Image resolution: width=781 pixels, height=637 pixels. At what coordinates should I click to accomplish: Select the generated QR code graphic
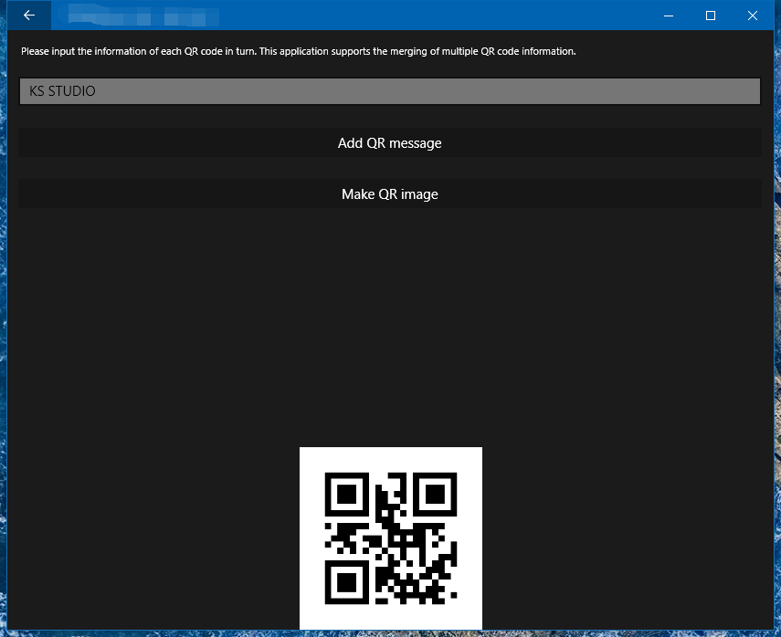pyautogui.click(x=390, y=538)
